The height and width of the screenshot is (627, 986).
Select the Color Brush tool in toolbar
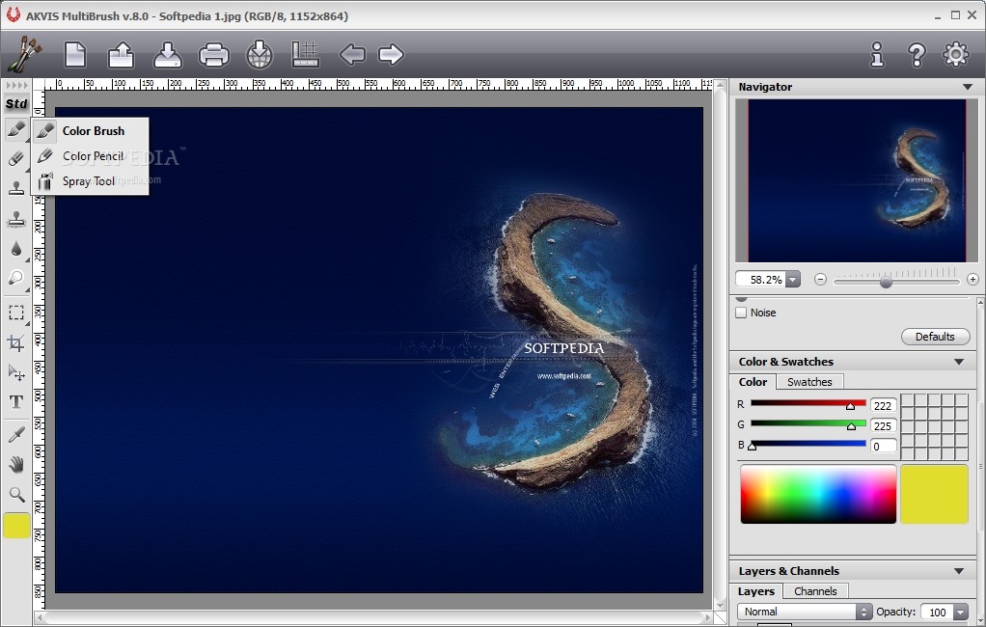point(16,129)
